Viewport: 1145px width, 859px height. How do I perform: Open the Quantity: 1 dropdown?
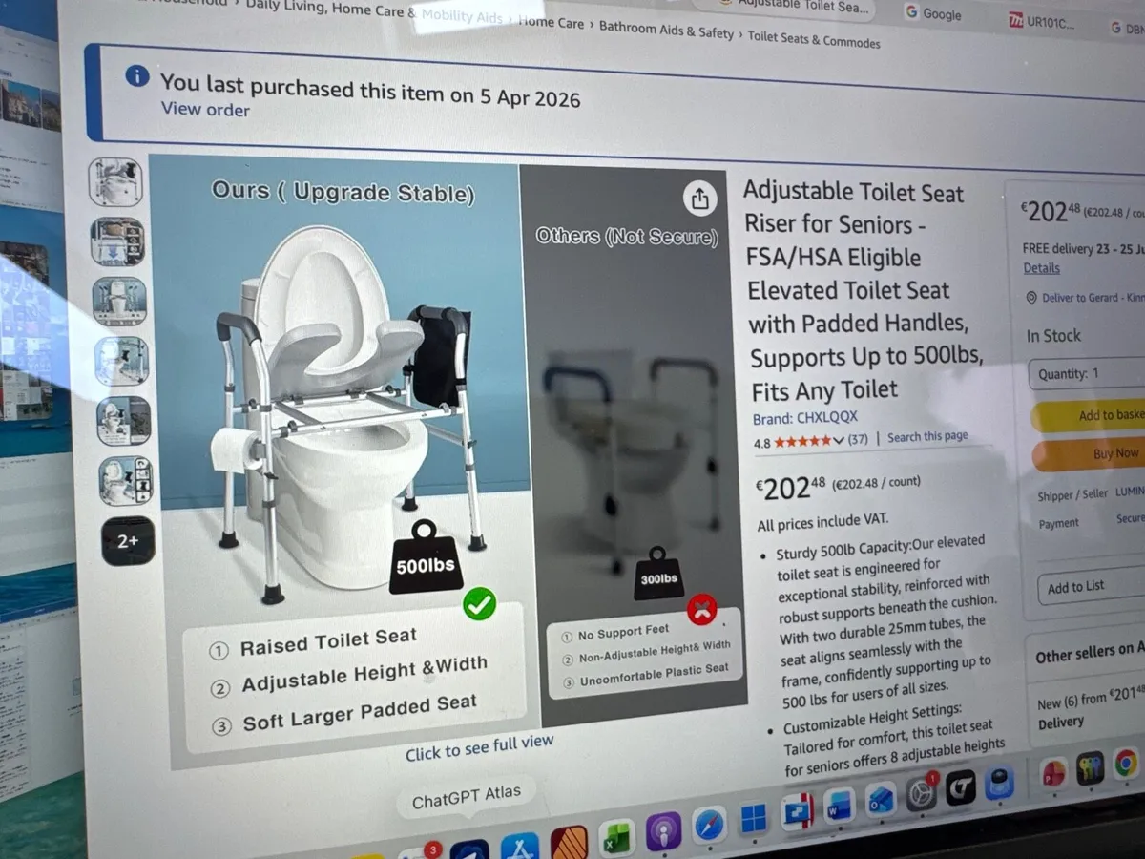pos(1087,375)
